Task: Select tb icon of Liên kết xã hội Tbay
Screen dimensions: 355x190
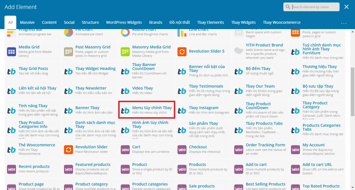Action: coord(12,91)
